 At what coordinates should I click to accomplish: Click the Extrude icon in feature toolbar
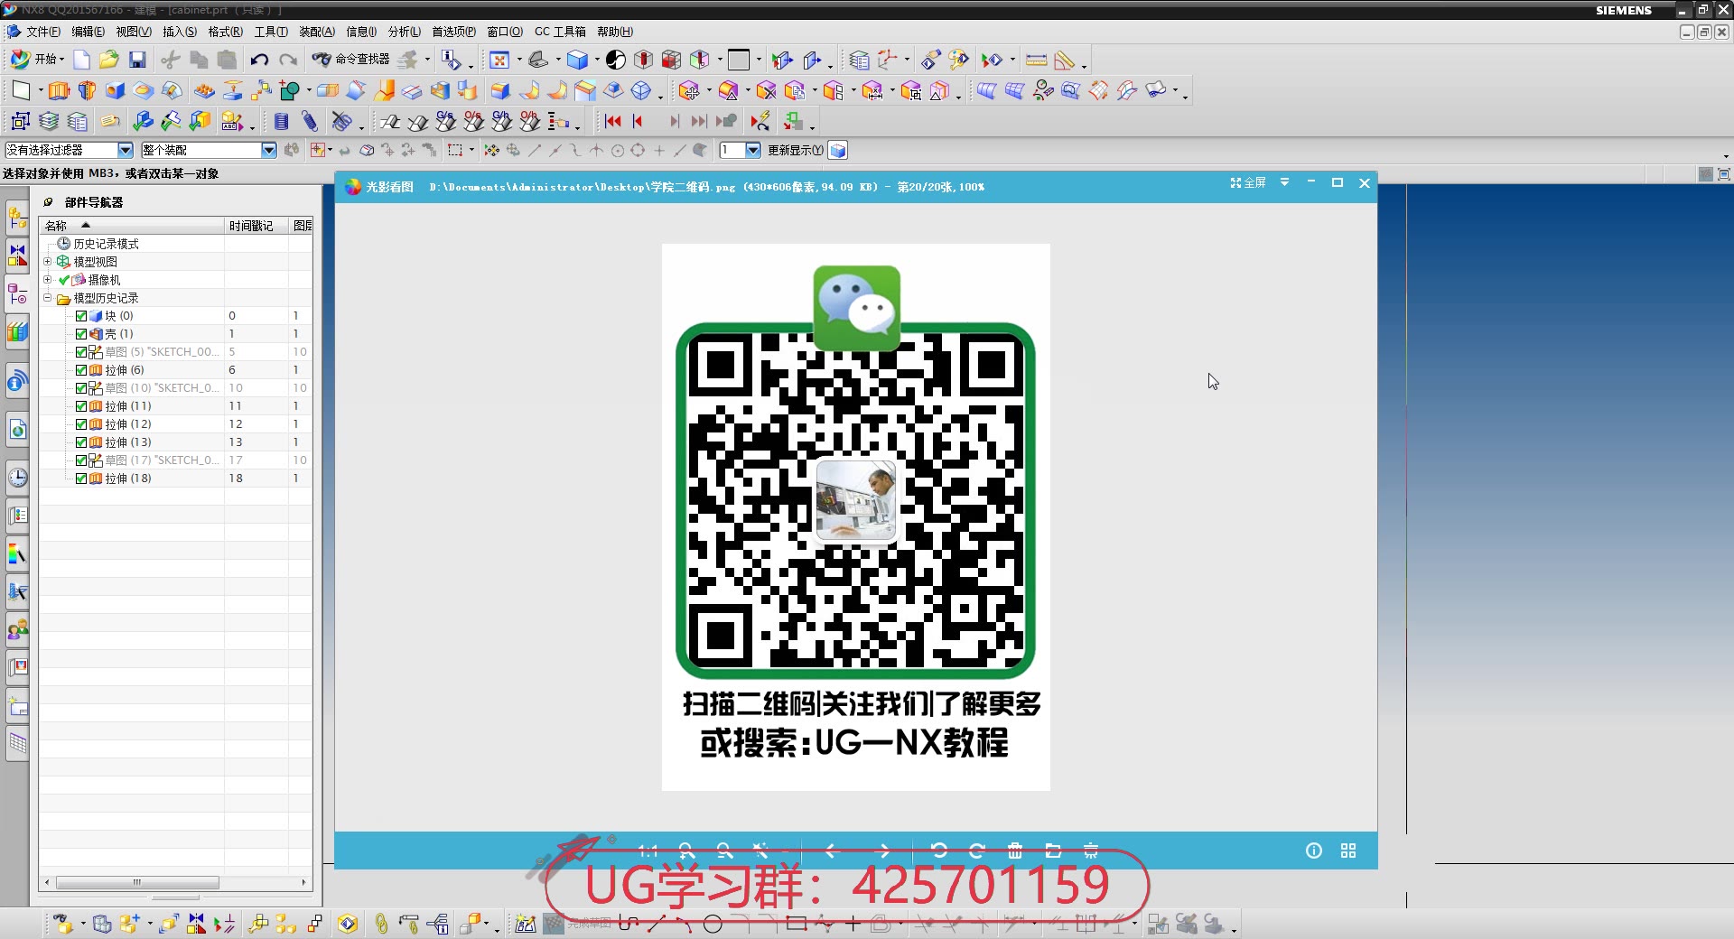(59, 90)
